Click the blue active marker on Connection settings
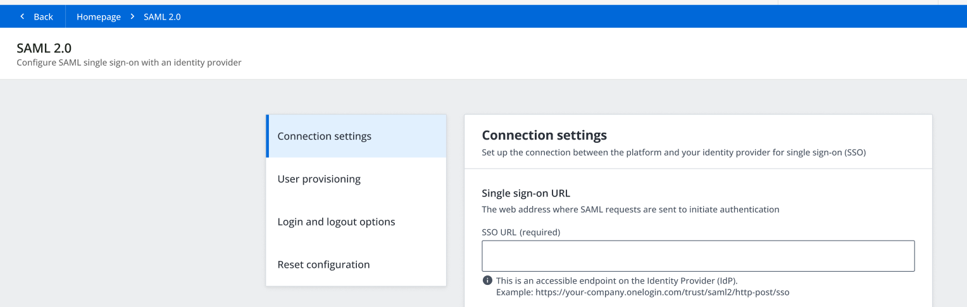Screen dimensions: 967x307 coord(268,136)
